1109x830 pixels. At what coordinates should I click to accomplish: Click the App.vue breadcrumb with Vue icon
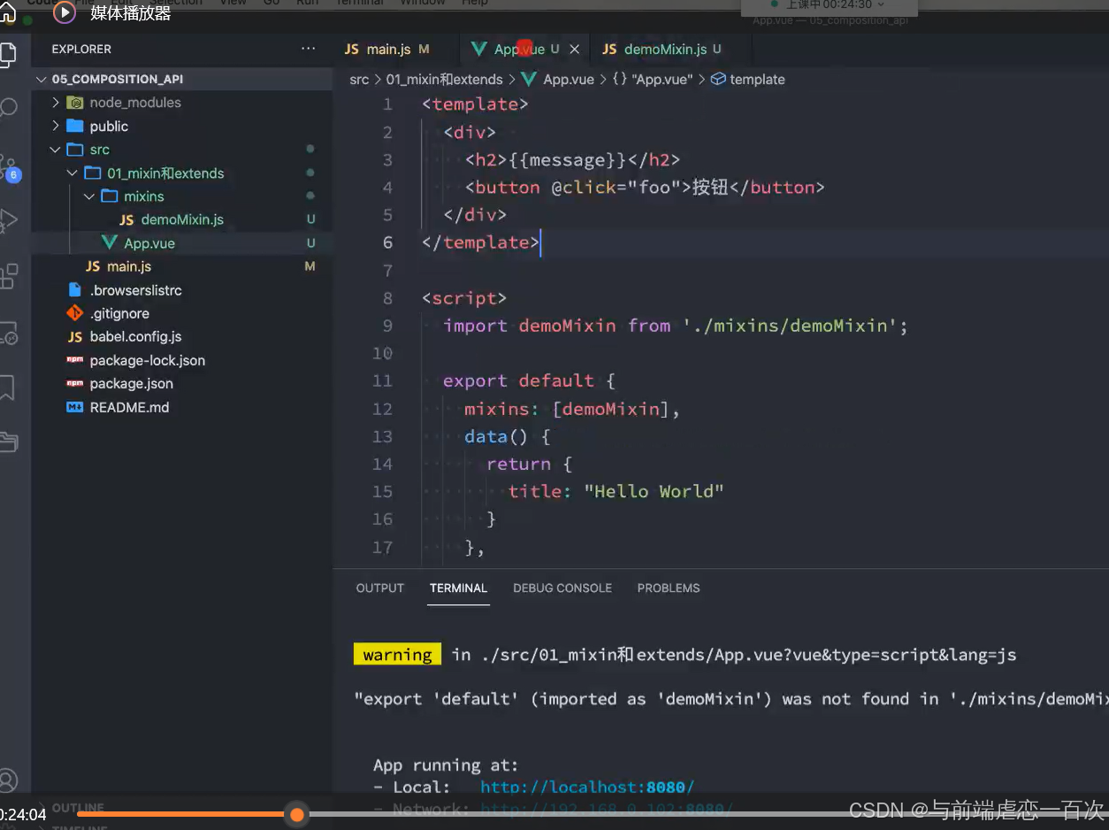pyautogui.click(x=558, y=80)
